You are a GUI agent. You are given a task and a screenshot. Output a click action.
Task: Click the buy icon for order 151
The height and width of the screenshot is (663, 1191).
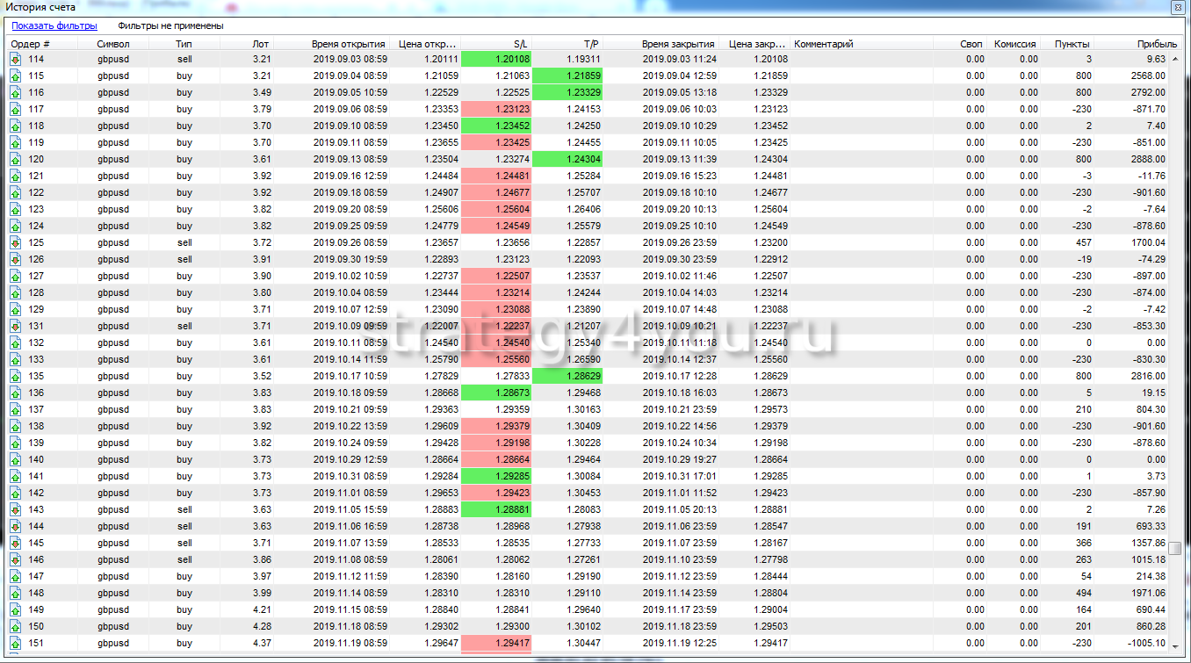(x=15, y=643)
